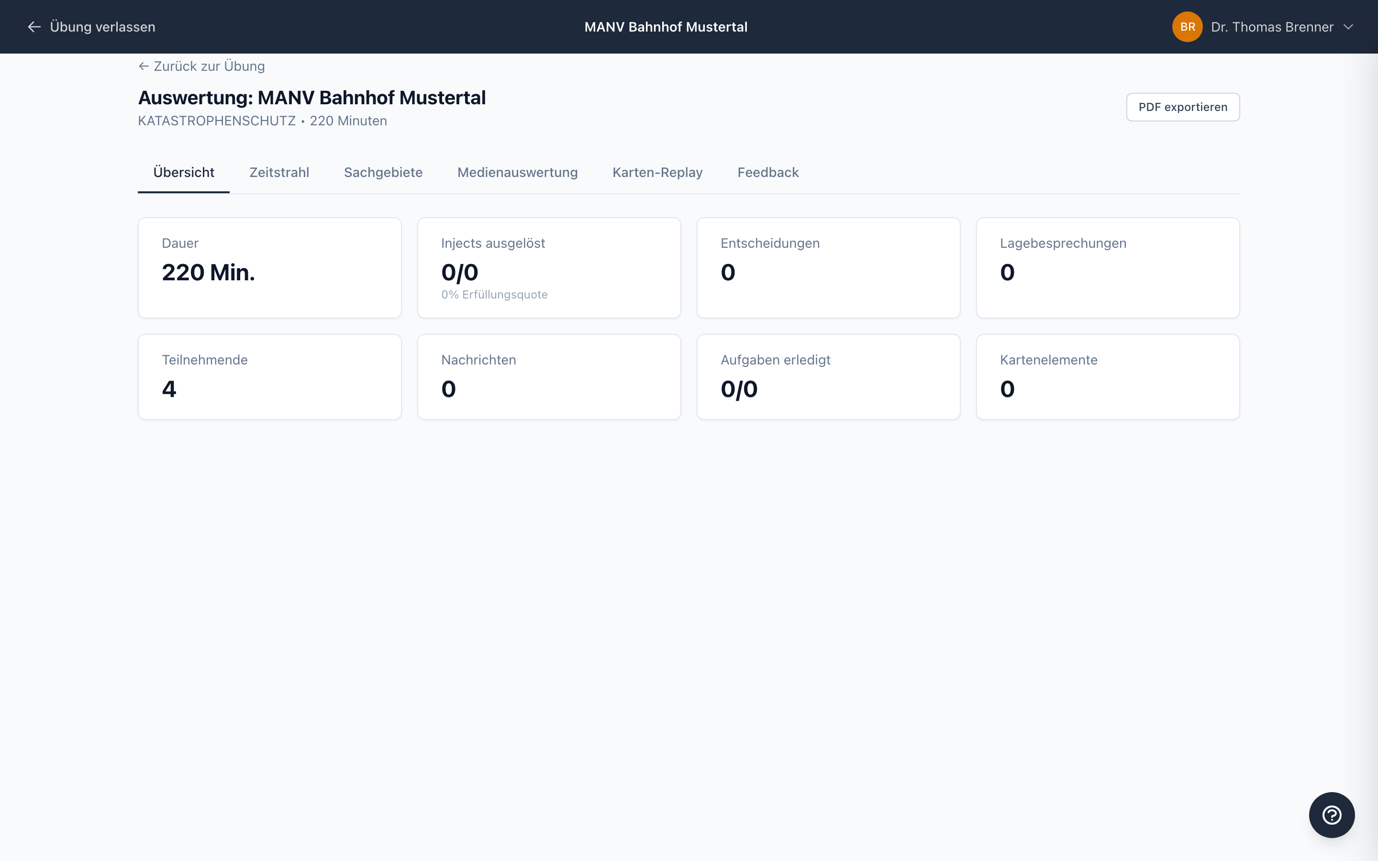Viewport: 1378px width, 861px height.
Task: Click Übung verlassen in the header
Action: [x=102, y=27]
